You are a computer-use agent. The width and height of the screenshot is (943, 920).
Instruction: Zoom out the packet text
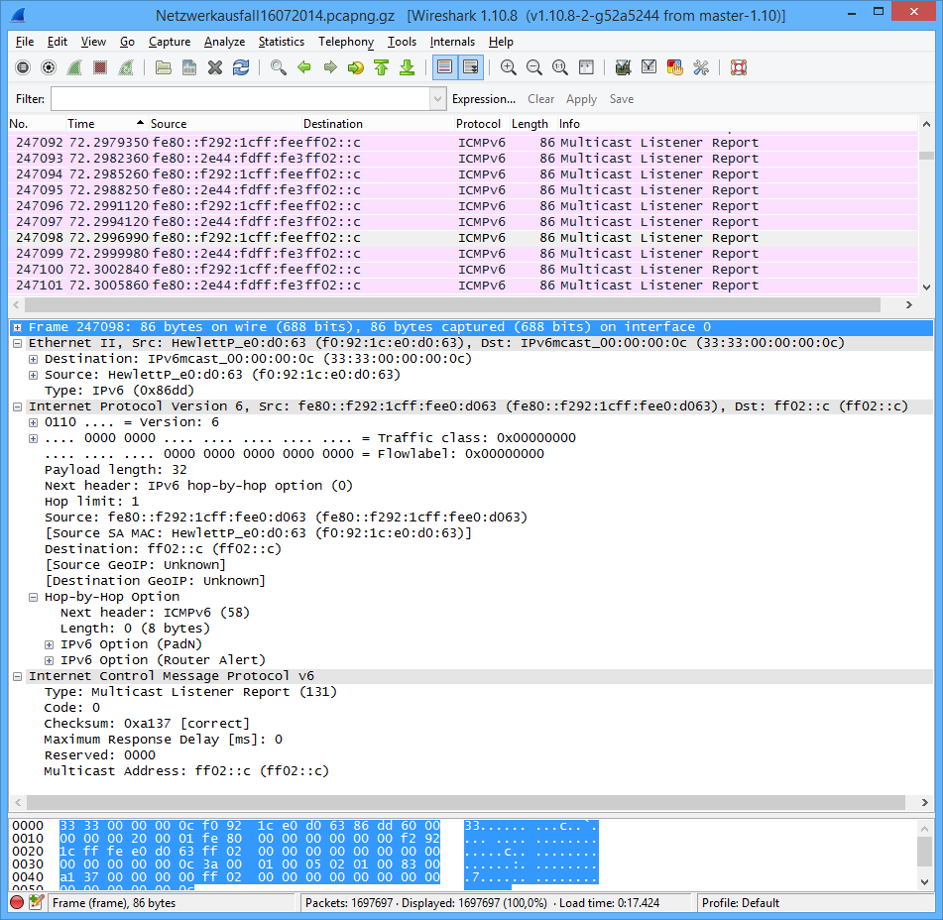[534, 67]
